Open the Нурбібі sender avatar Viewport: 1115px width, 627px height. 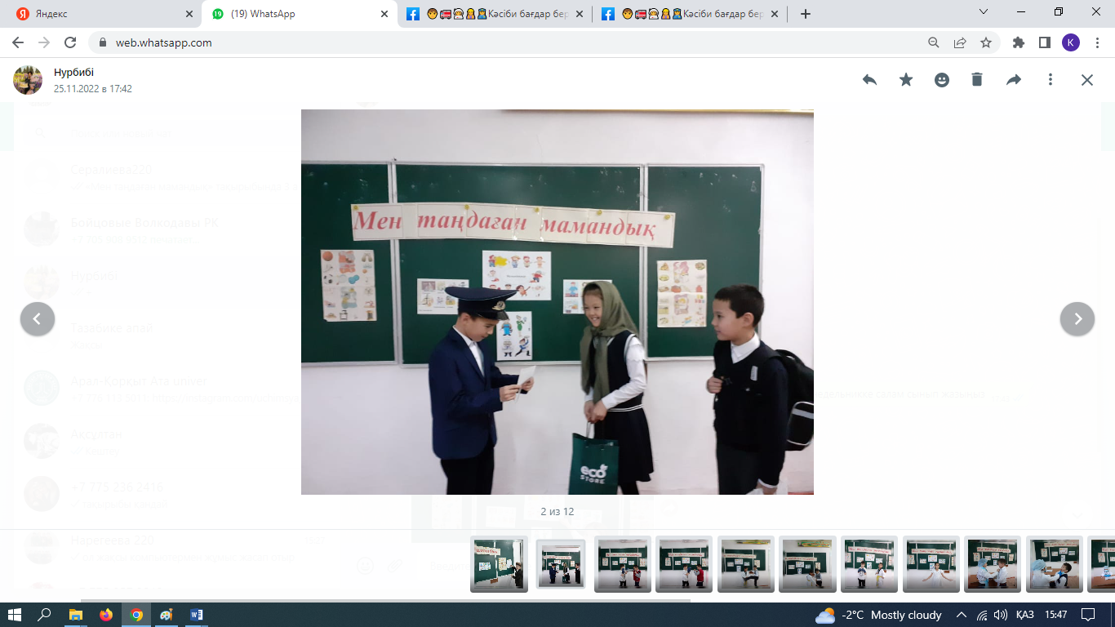(x=28, y=79)
